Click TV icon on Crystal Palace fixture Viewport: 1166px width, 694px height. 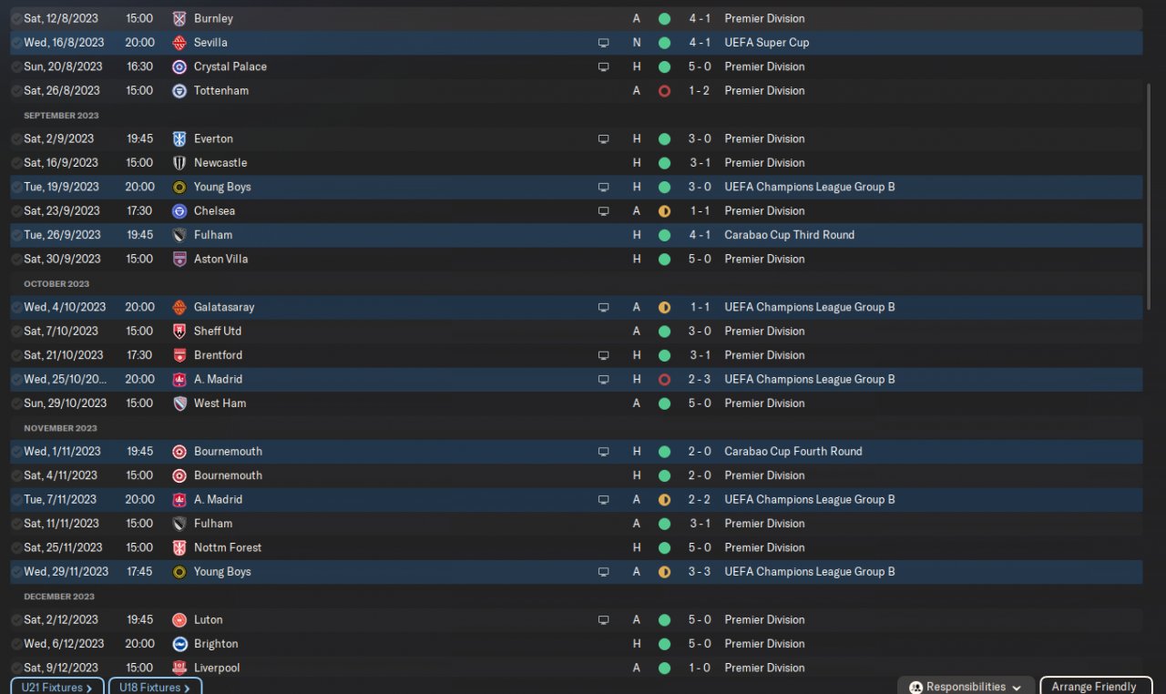603,67
